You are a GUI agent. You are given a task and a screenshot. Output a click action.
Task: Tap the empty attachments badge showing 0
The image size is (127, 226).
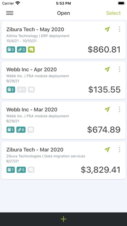click(x=22, y=90)
